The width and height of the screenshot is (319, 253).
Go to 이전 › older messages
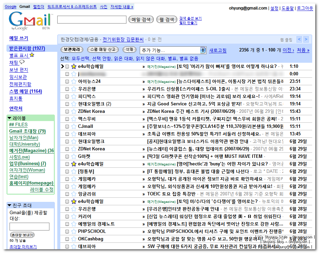point(288,50)
